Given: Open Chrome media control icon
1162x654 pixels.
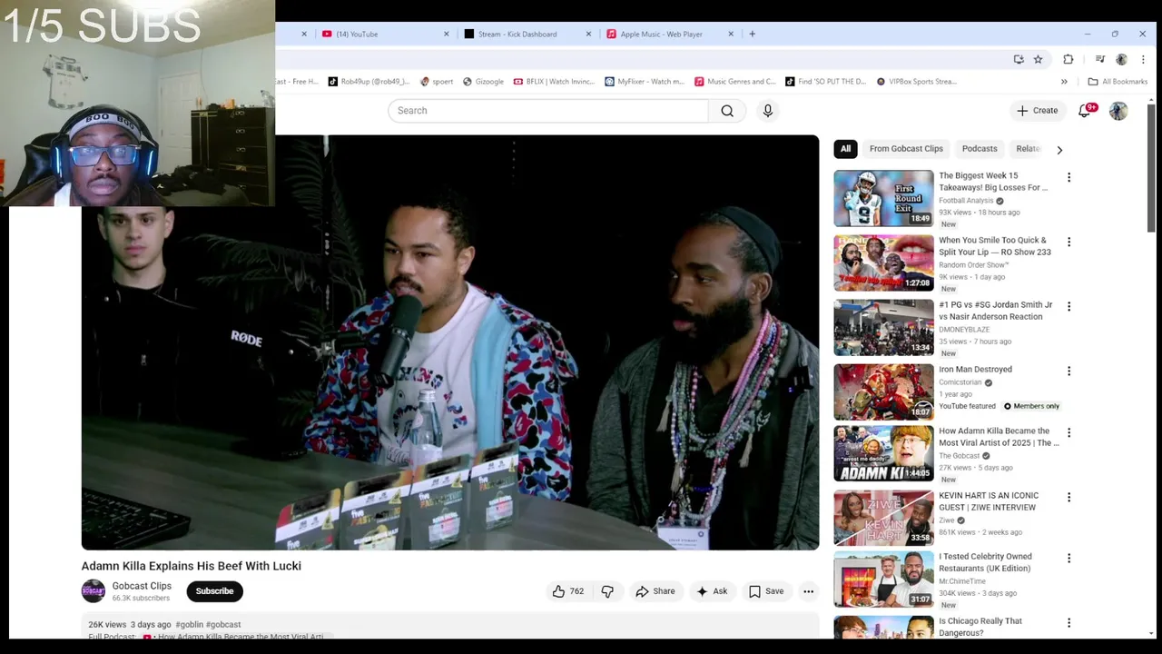Looking at the screenshot, I should (1099, 59).
